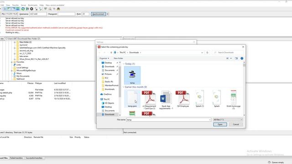
Task: Open the address bar history dropdown
Action: point(202,53)
